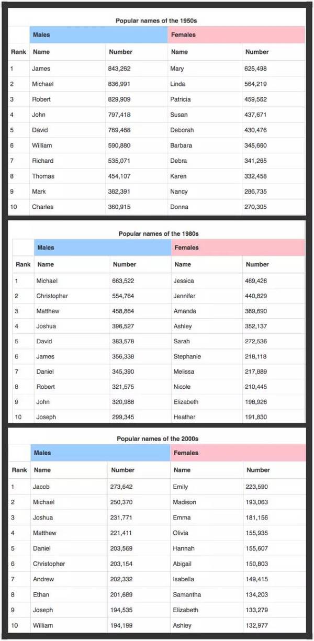Click the name Mary in the 1950s table

[177, 69]
